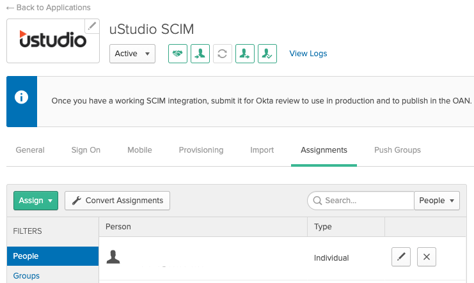Open the Assign dropdown menu
Viewport: 474px width, 283px height.
(36, 201)
